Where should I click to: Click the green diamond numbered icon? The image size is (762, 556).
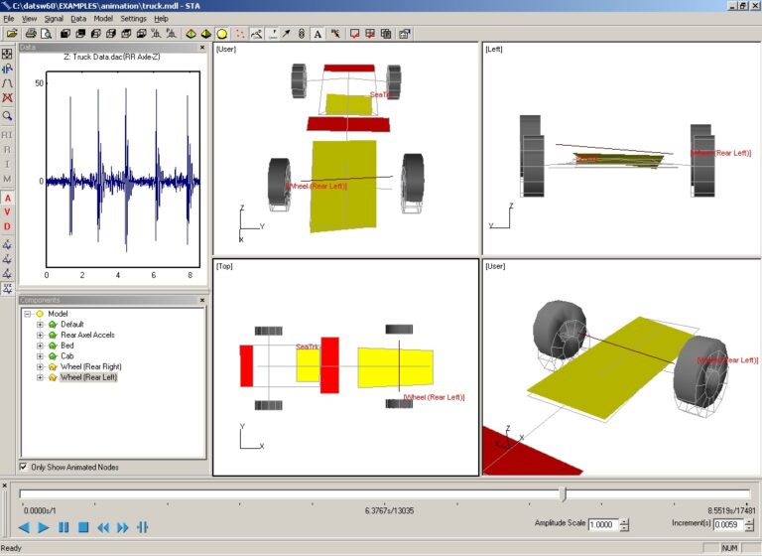point(190,34)
